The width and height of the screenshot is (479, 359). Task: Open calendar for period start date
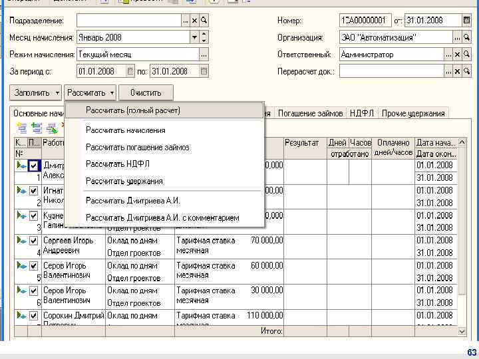point(130,71)
